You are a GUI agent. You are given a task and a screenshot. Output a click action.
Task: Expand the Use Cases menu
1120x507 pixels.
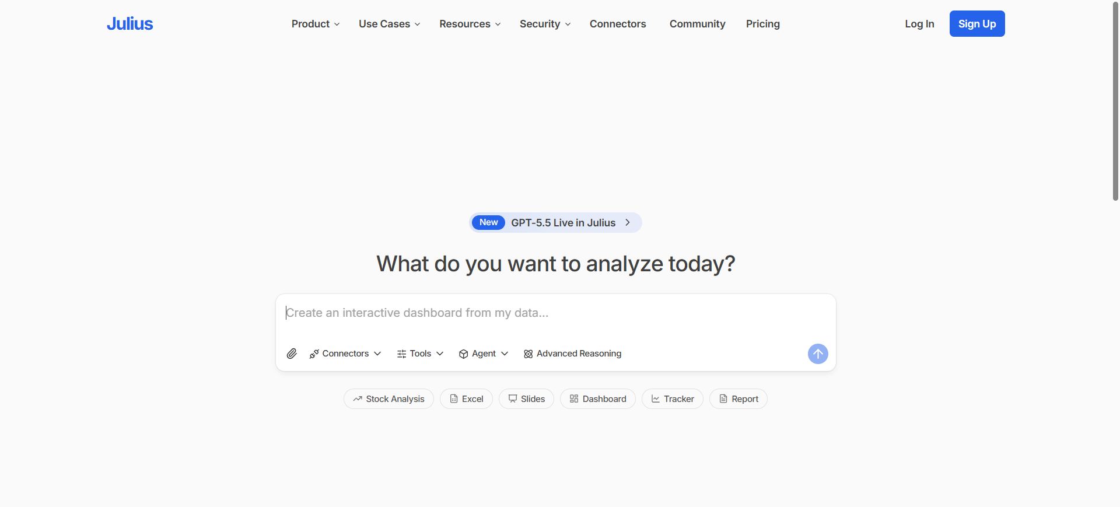[x=389, y=24]
